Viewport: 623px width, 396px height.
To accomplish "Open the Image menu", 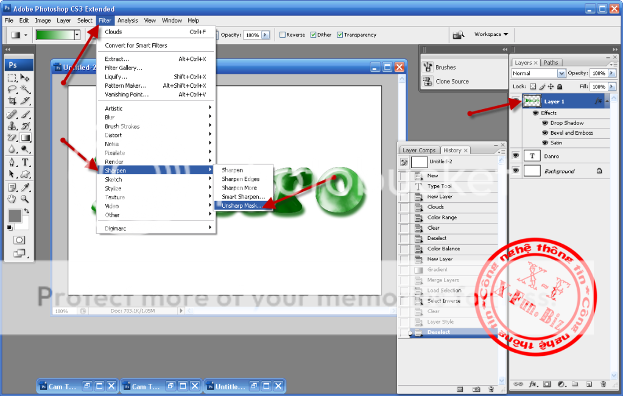I will pyautogui.click(x=43, y=20).
